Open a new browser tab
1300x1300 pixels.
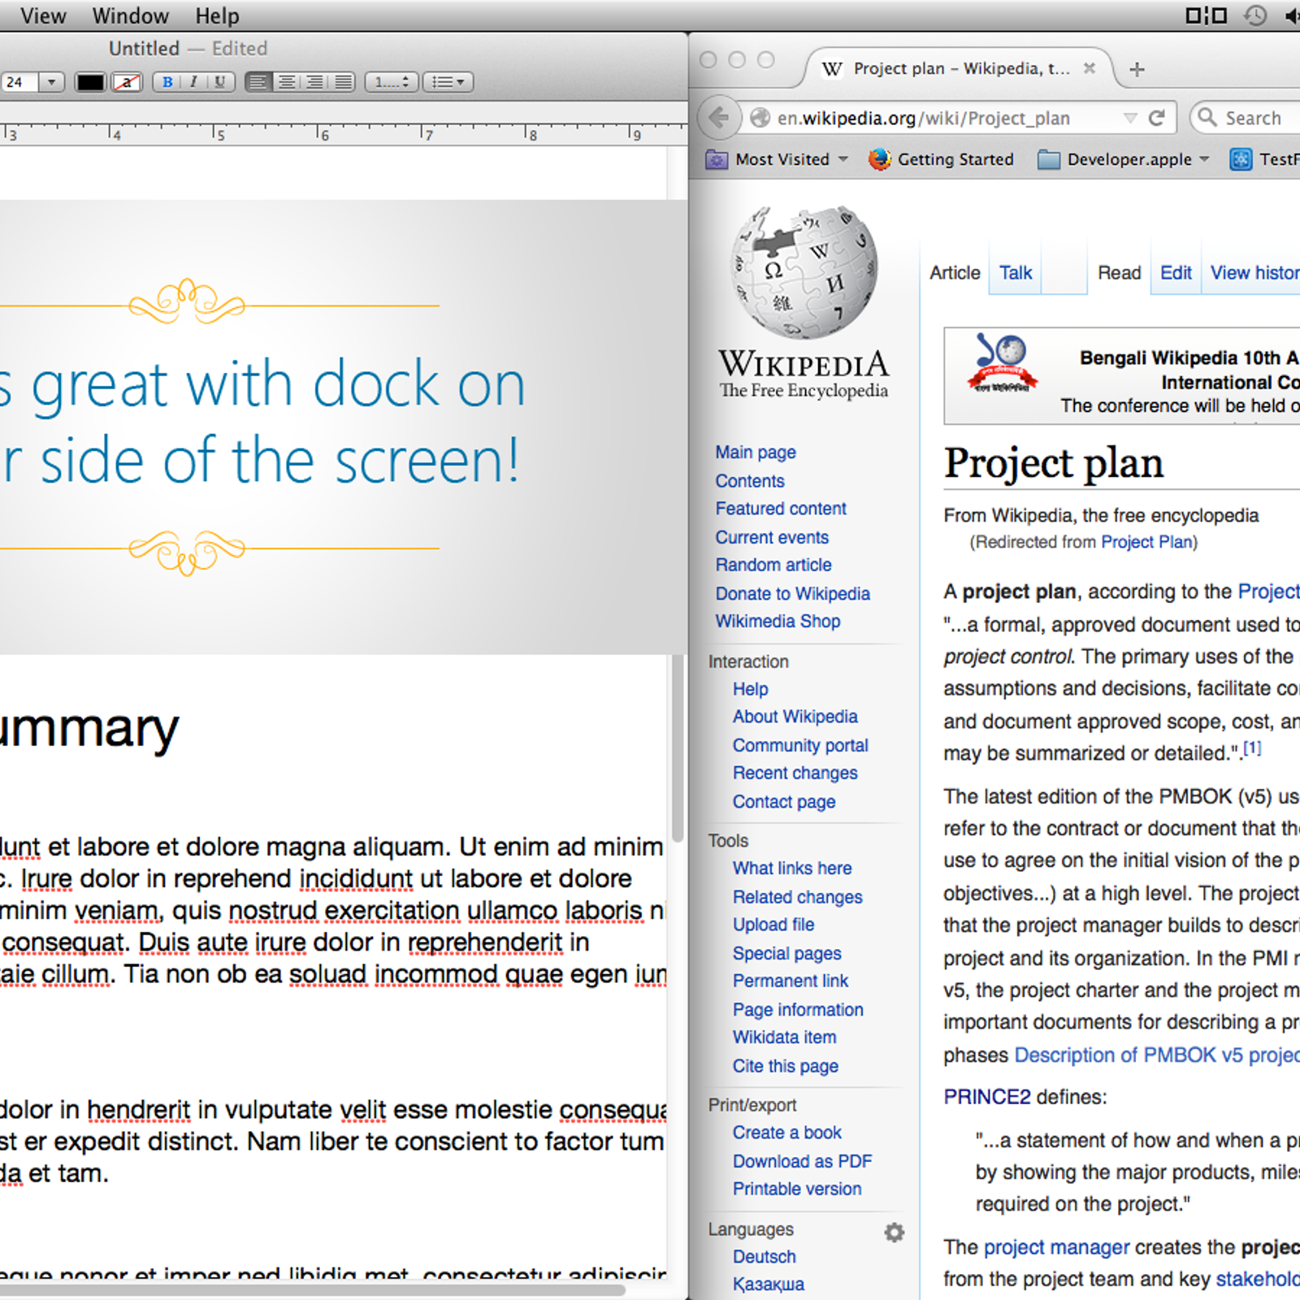tap(1137, 70)
